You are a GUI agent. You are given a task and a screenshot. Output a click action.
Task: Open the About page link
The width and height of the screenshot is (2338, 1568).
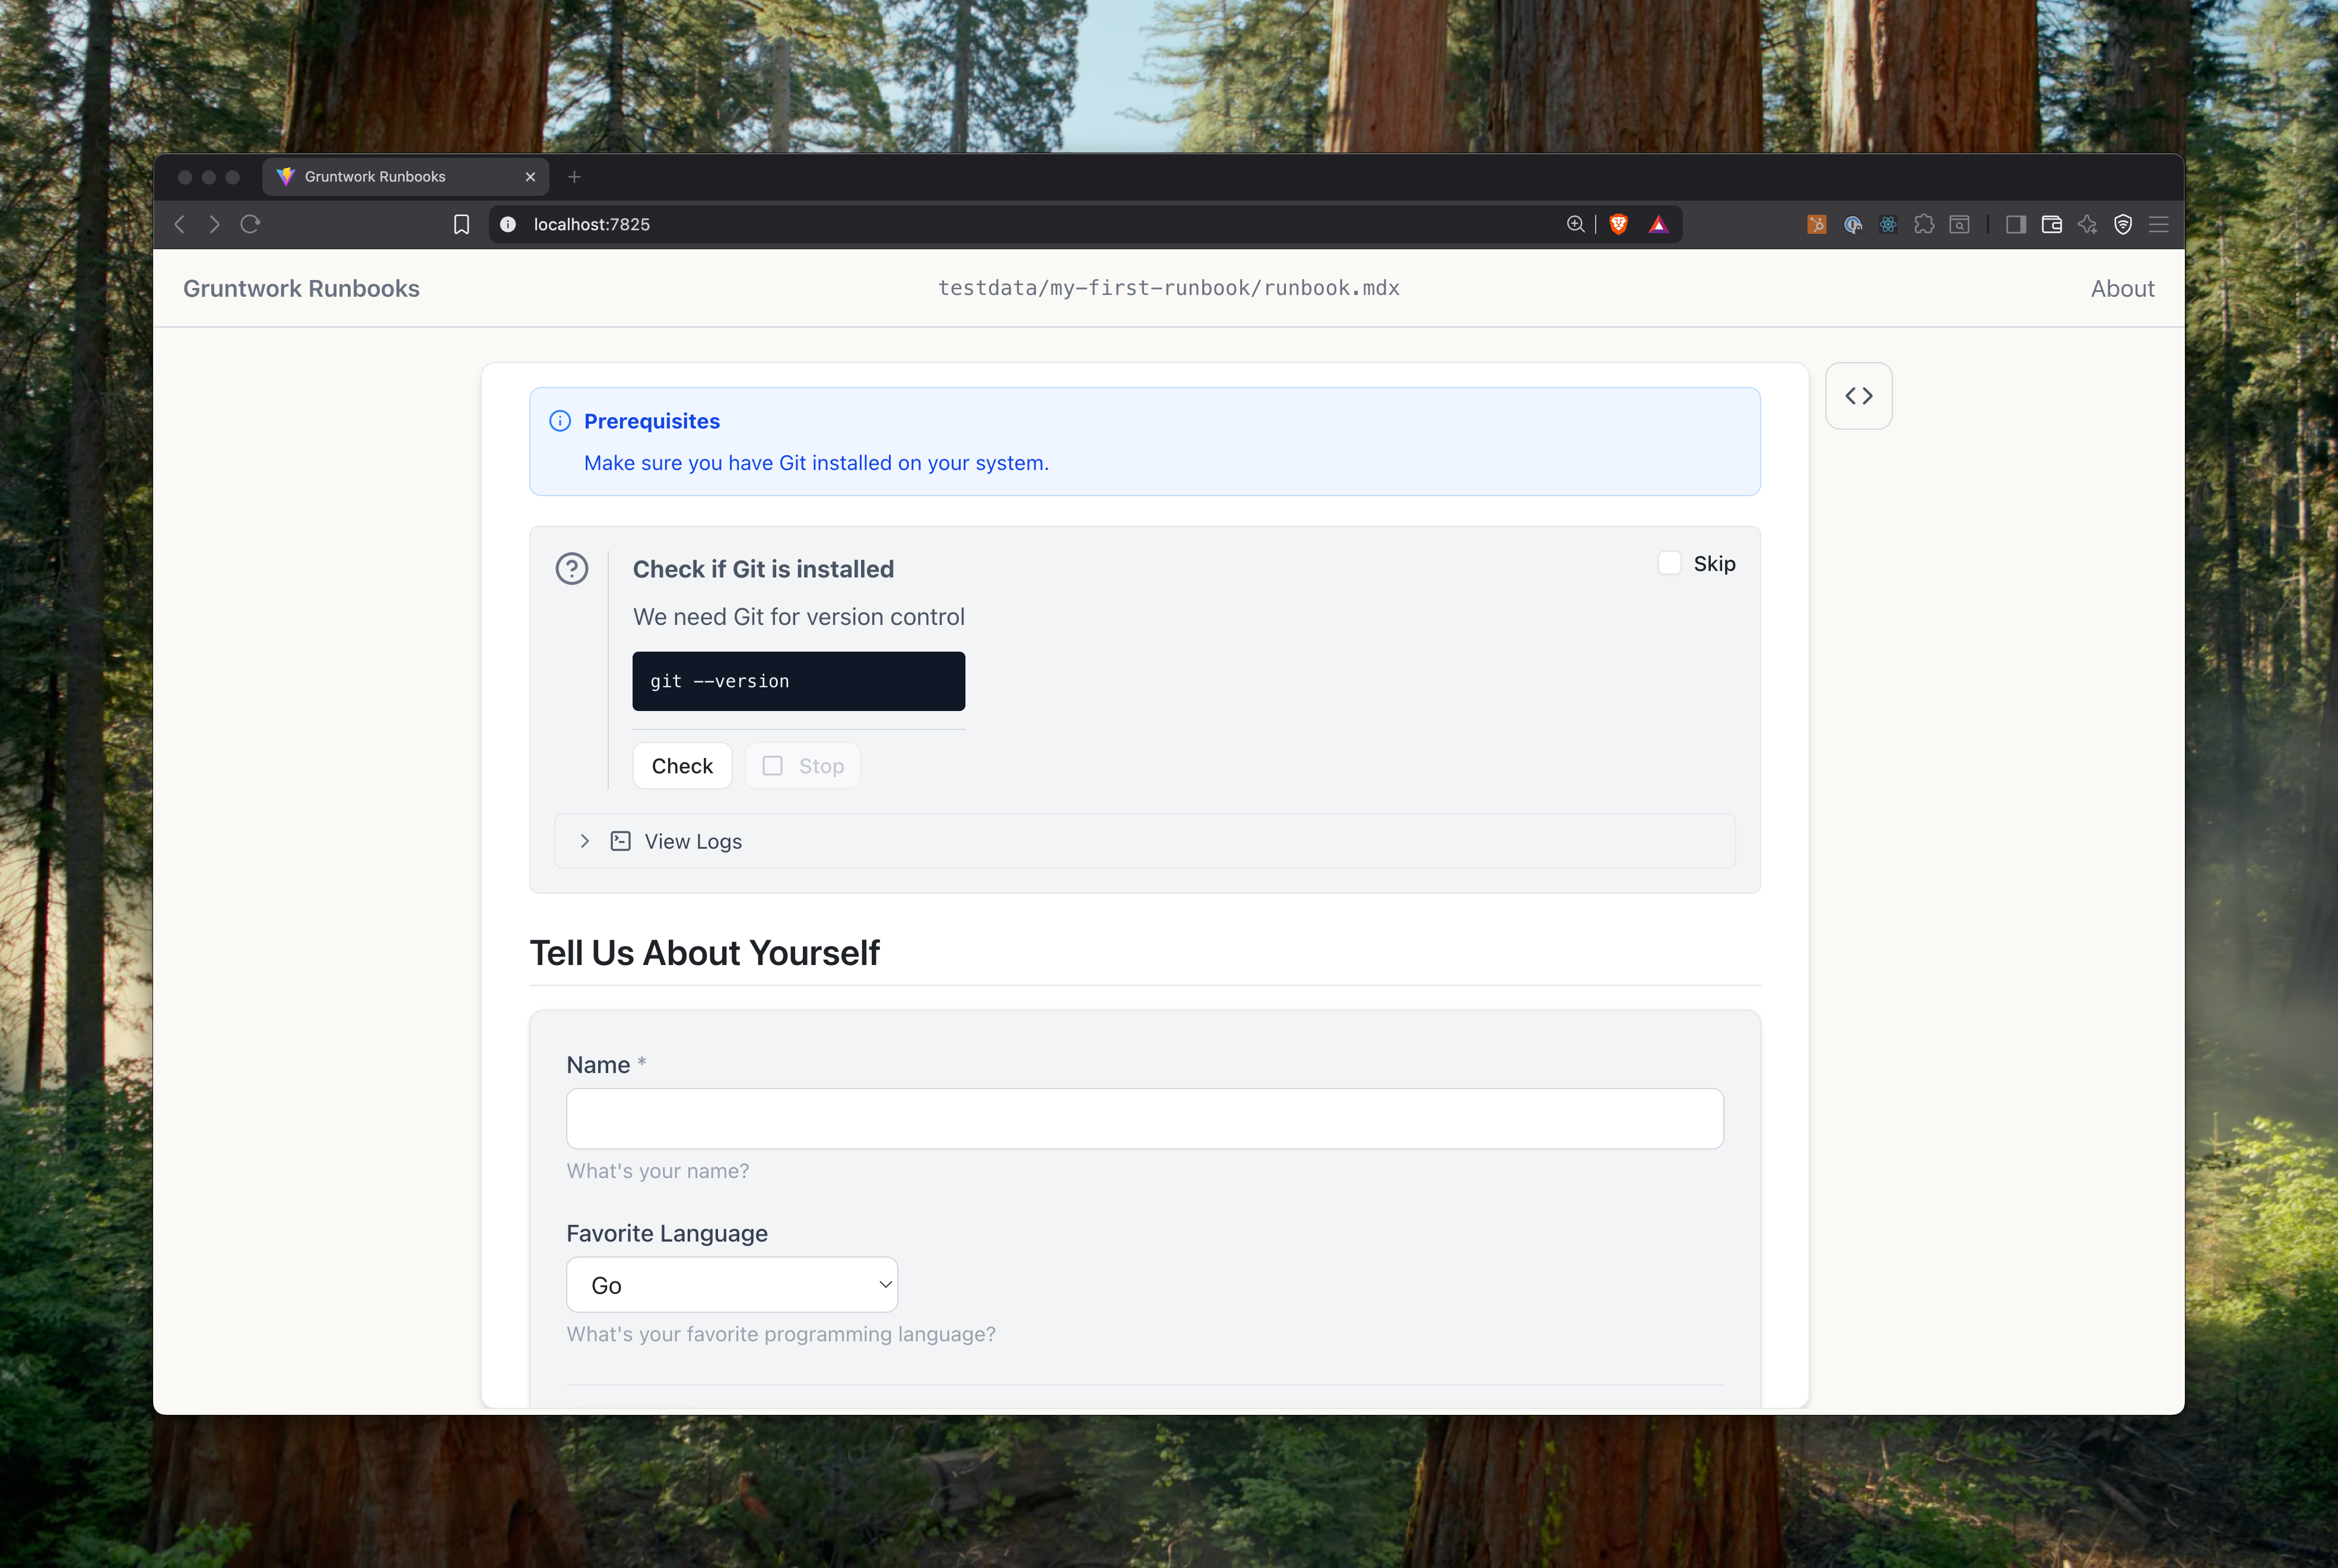pyautogui.click(x=2122, y=289)
